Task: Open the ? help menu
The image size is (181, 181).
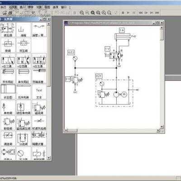Action: click(x=70, y=7)
